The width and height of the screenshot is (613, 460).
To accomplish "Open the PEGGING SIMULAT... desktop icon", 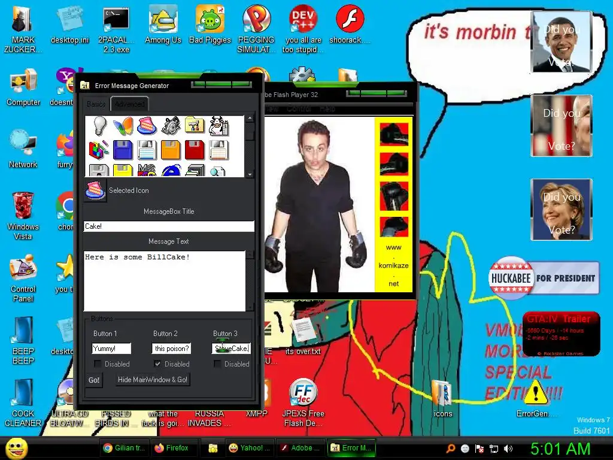I will pyautogui.click(x=256, y=29).
